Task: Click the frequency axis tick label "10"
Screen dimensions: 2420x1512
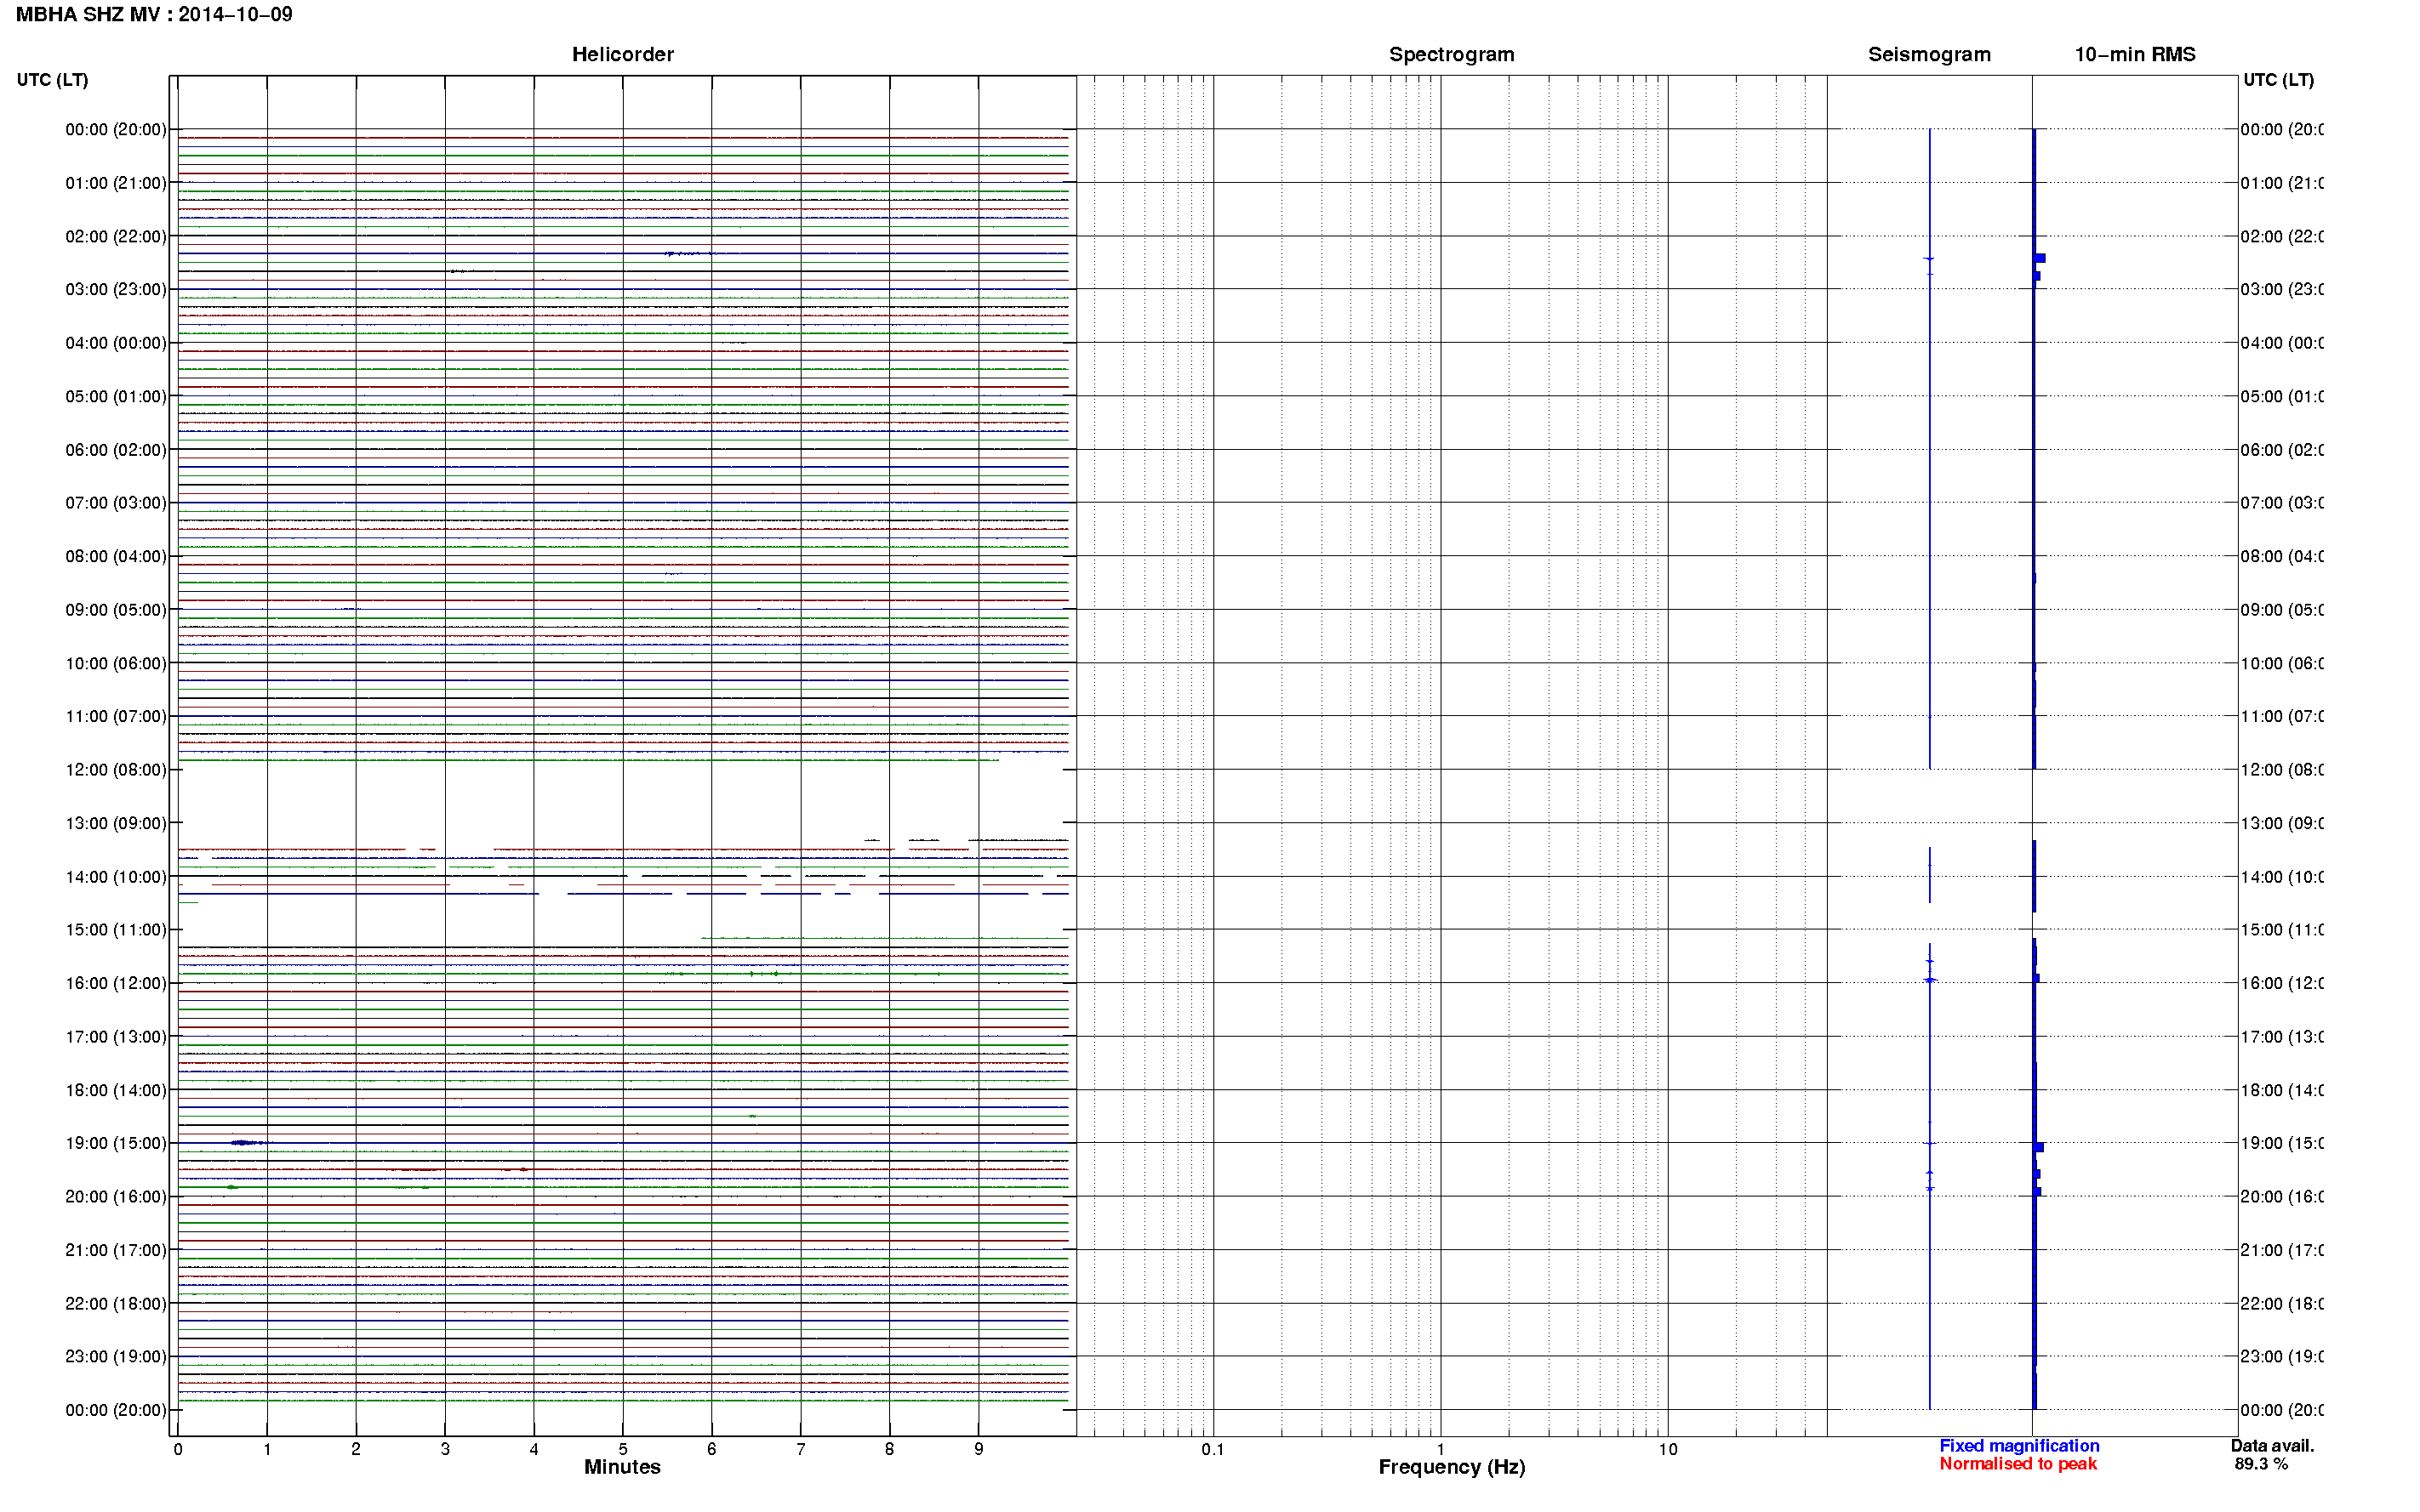Action: coord(1668,1449)
